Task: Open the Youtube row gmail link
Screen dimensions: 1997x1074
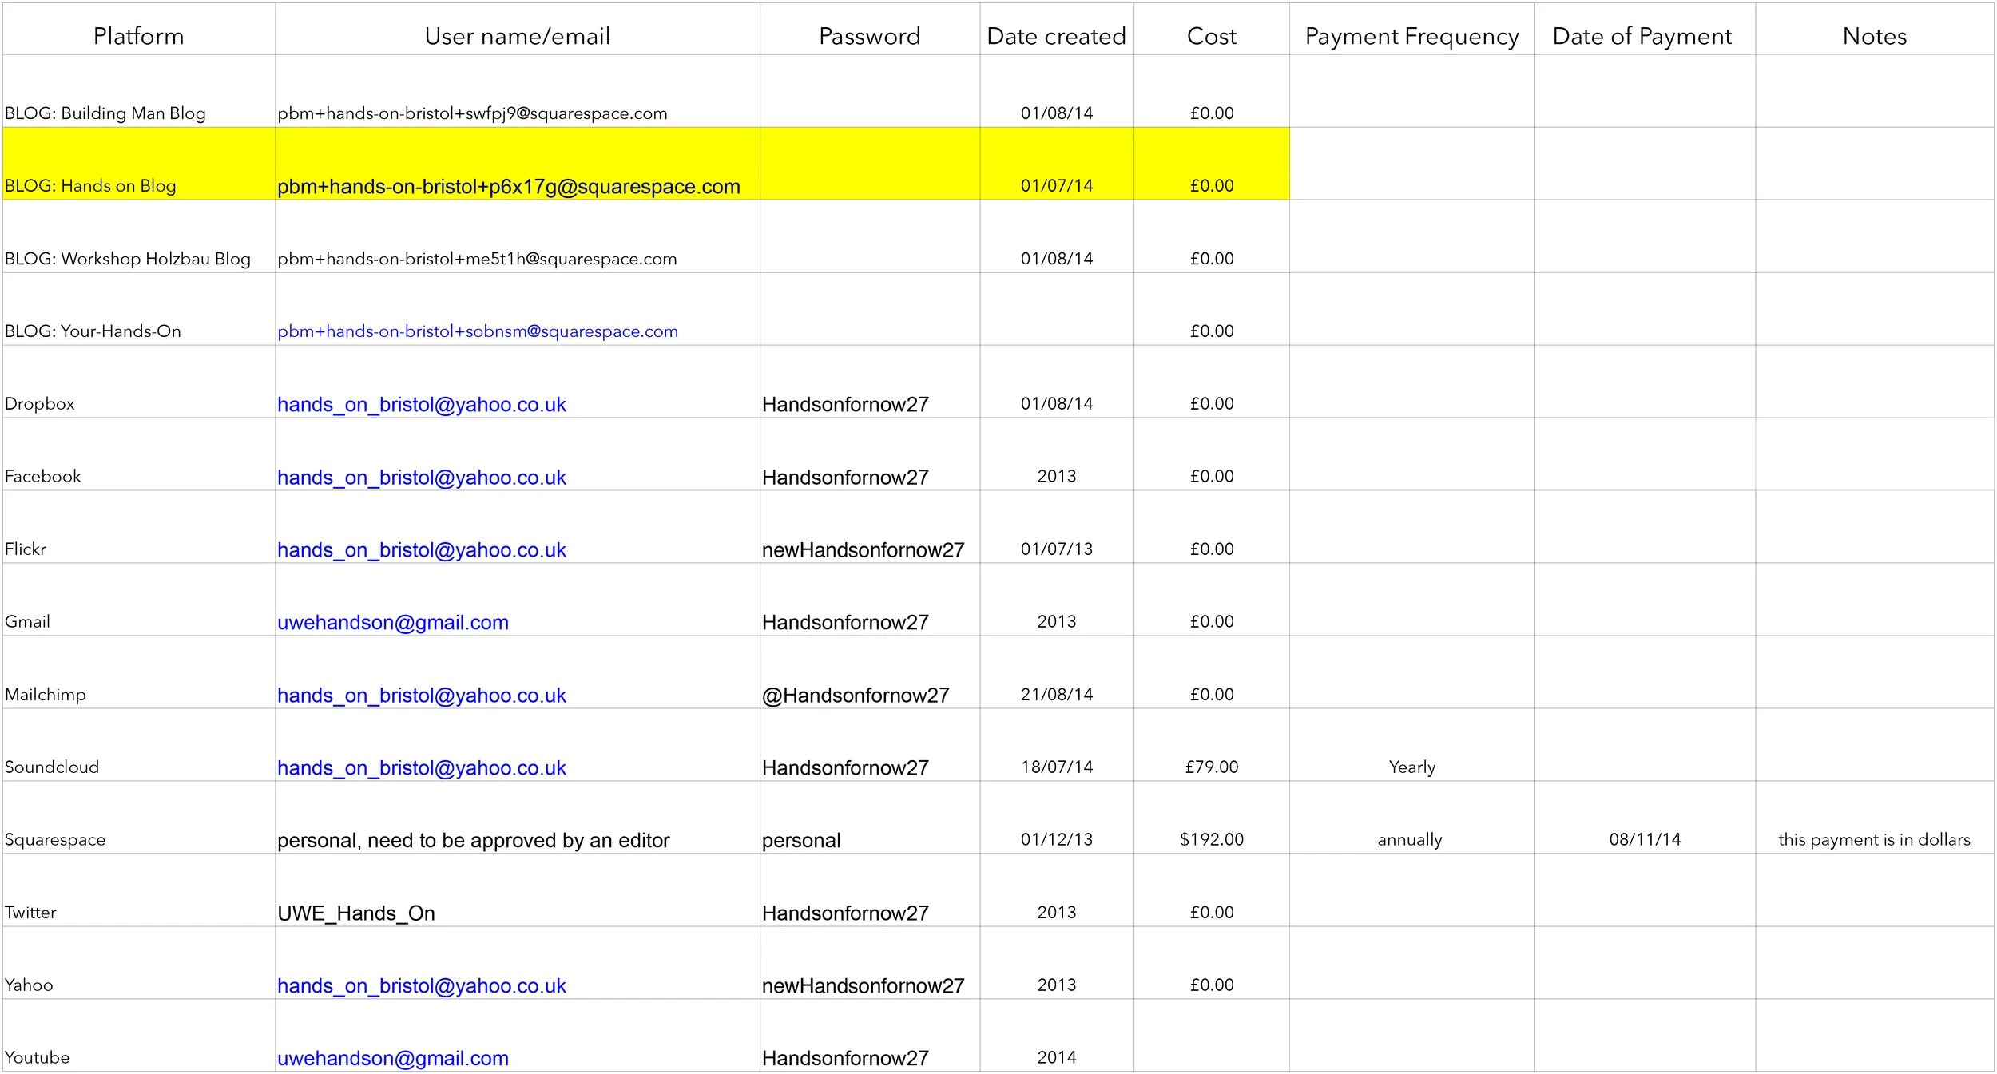Action: (x=392, y=1059)
